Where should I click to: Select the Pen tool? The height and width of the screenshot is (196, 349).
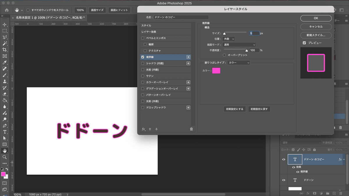(5, 126)
